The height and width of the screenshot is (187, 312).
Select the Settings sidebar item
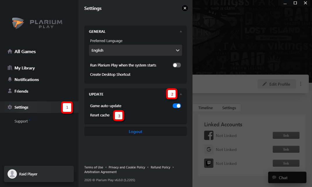(39, 107)
